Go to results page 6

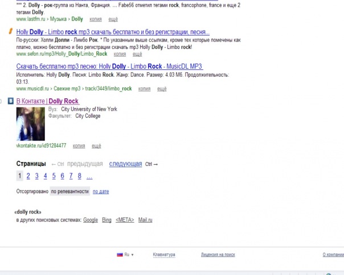coord(62,176)
